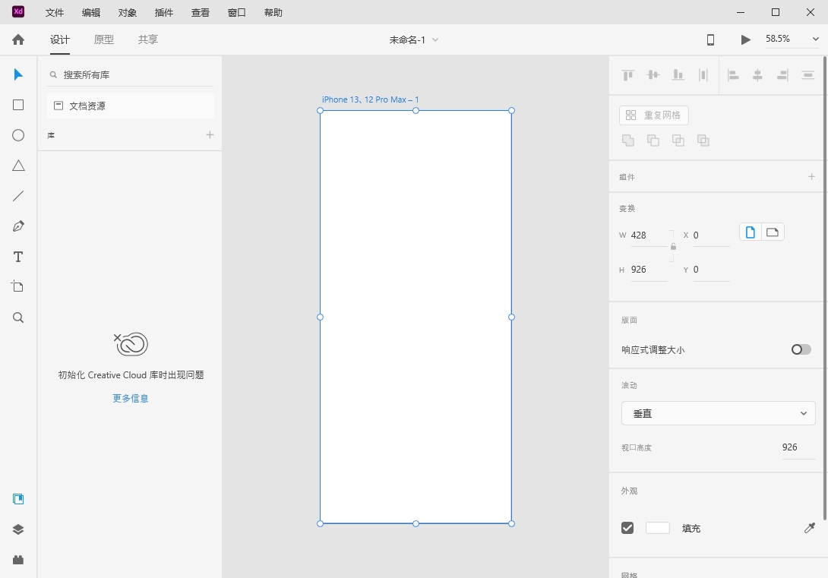Open the 文件 menu
The height and width of the screenshot is (578, 828).
tap(55, 13)
